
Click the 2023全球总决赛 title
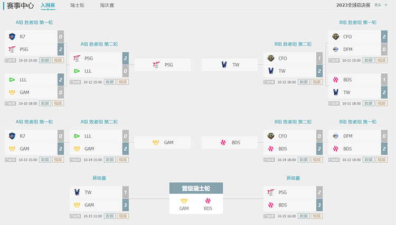353,5
